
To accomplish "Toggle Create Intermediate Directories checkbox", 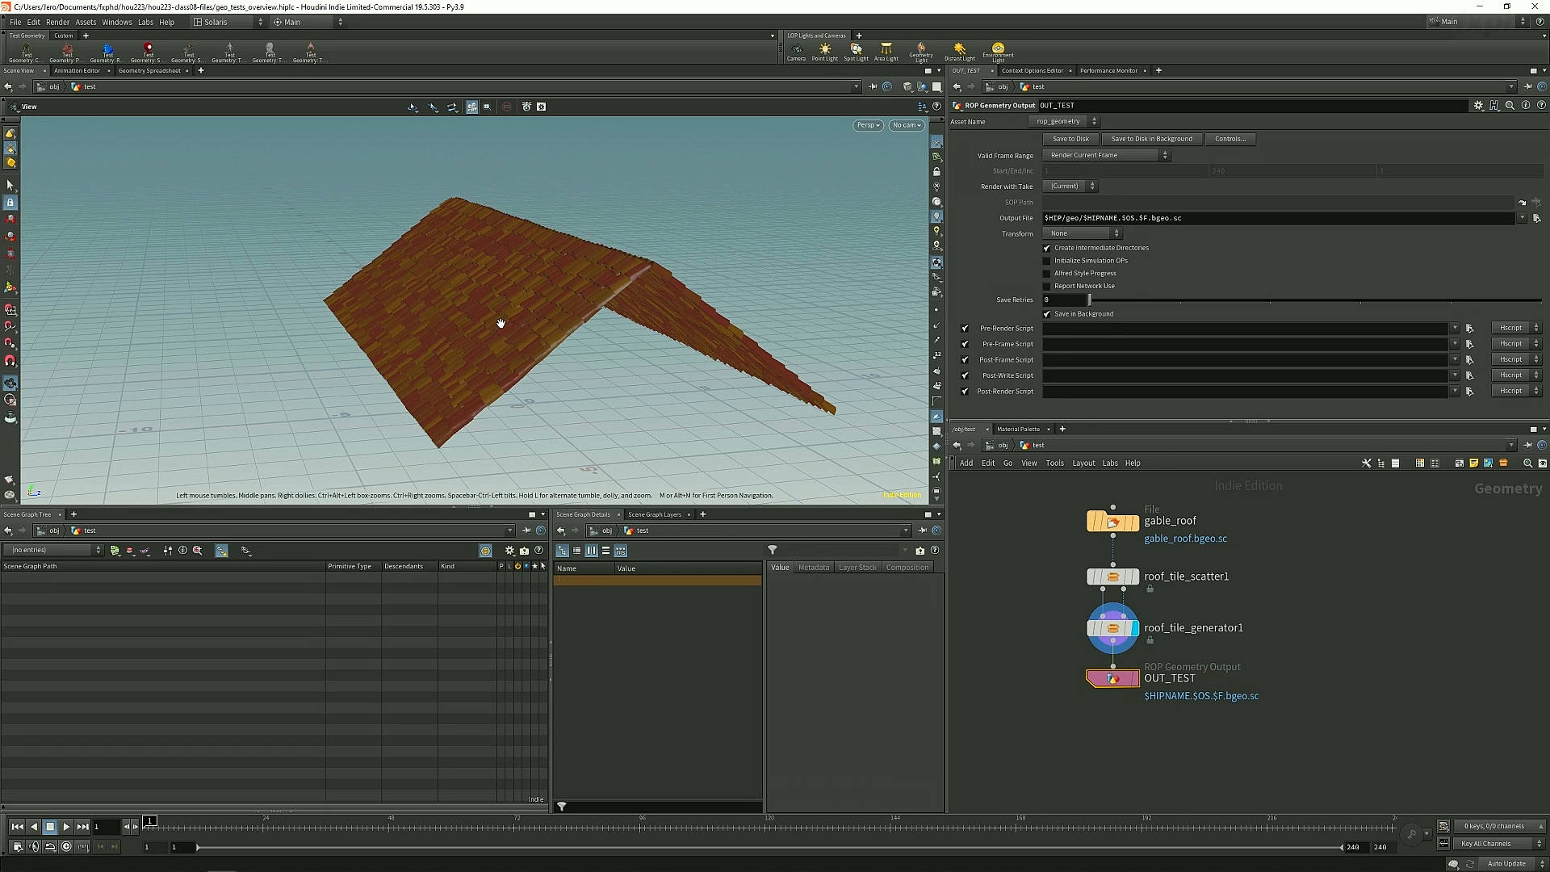I will click(1047, 248).
